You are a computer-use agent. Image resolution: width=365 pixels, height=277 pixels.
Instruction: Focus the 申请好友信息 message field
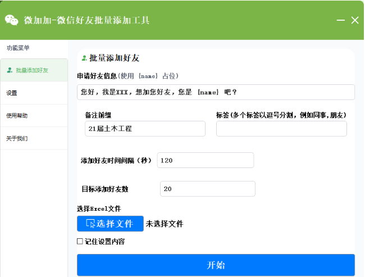[216, 92]
